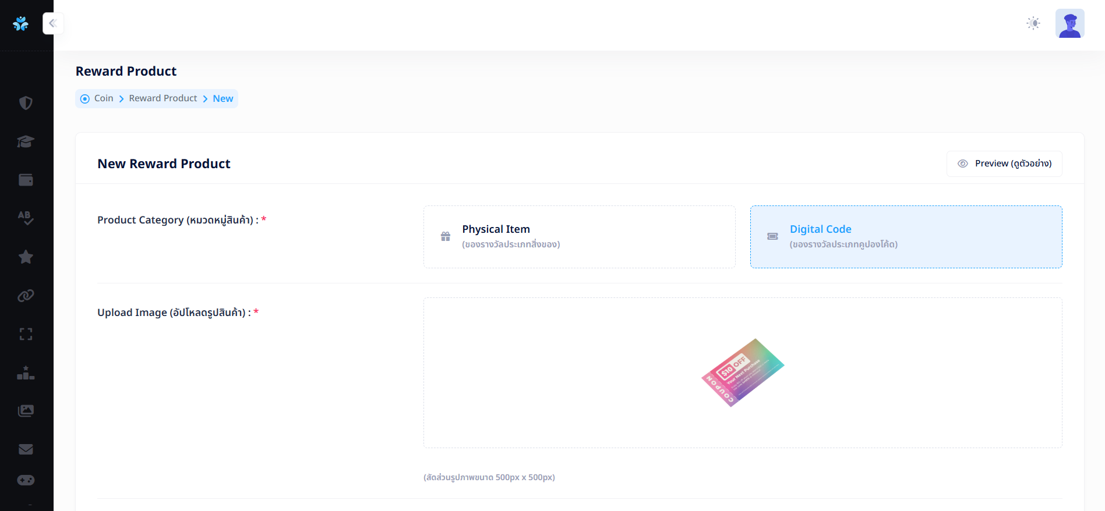The image size is (1105, 511).
Task: Click the game controller sidebar icon
Action: point(26,480)
